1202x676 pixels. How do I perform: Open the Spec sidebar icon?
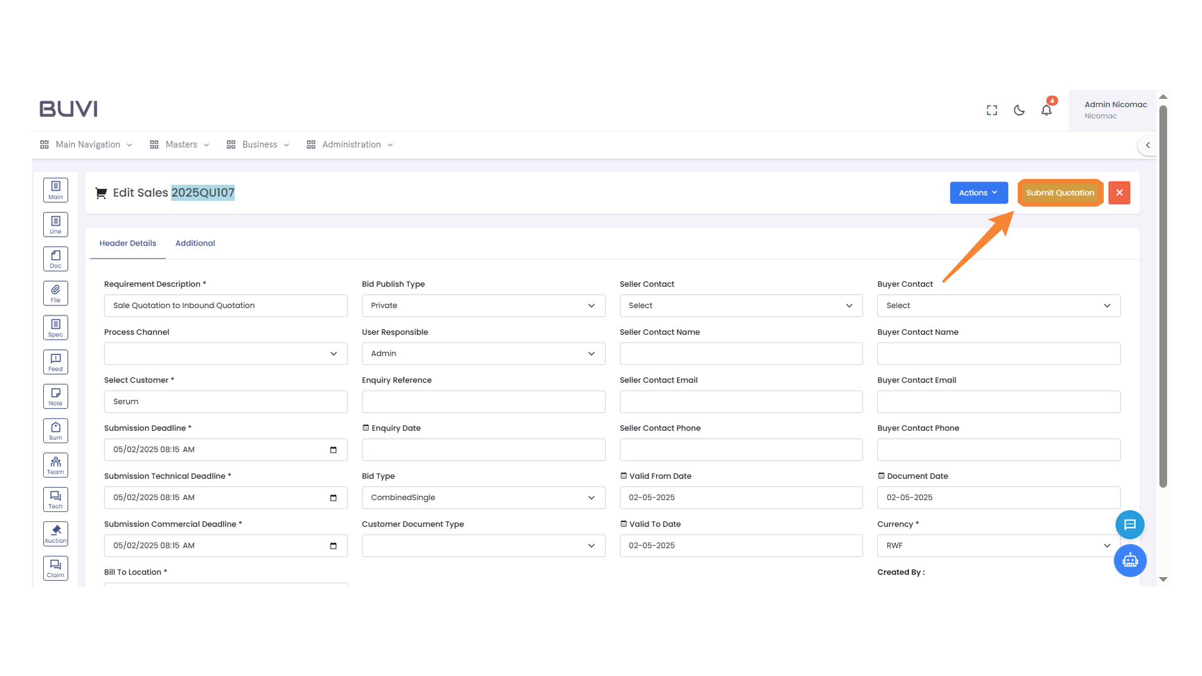click(x=56, y=327)
